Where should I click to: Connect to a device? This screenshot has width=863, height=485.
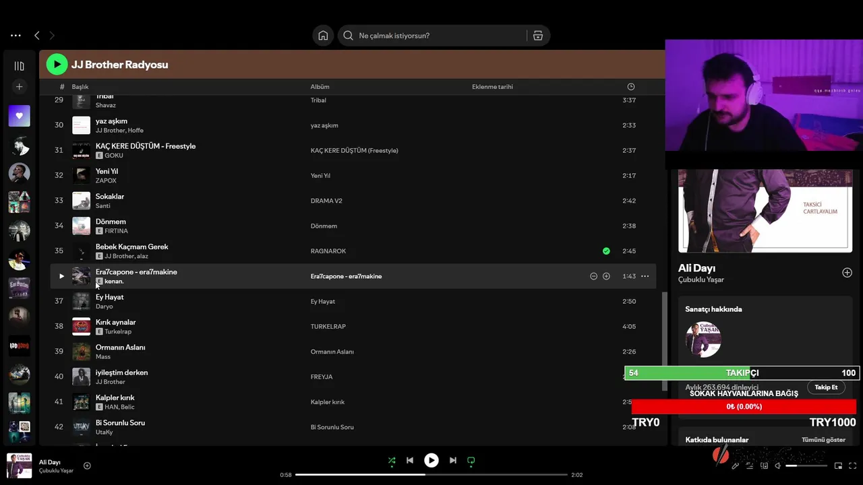tap(765, 465)
